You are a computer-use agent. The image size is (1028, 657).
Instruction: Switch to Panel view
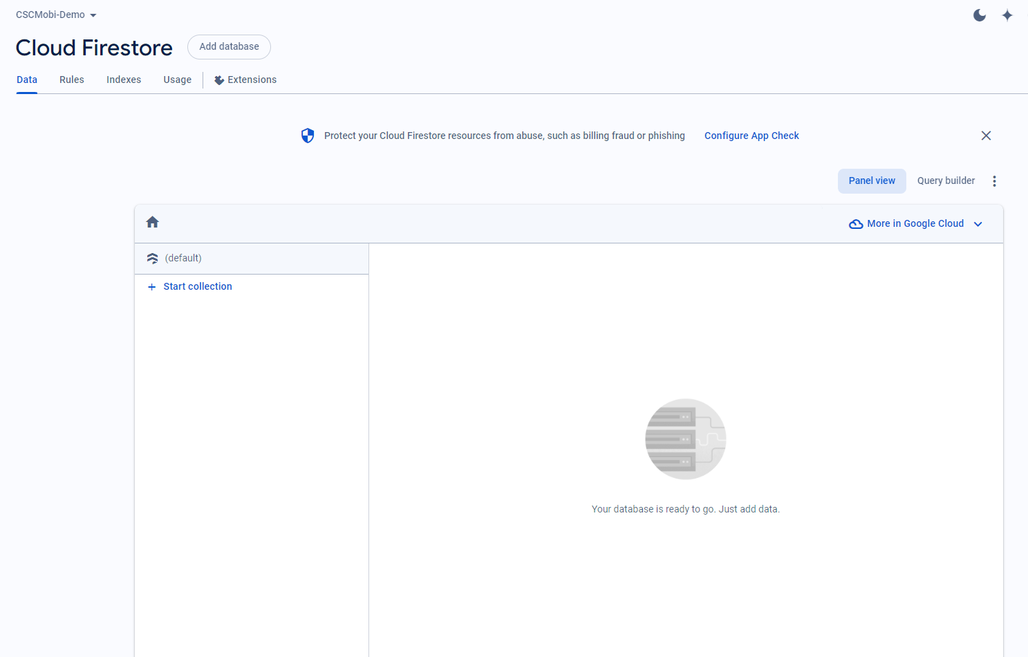click(x=872, y=181)
